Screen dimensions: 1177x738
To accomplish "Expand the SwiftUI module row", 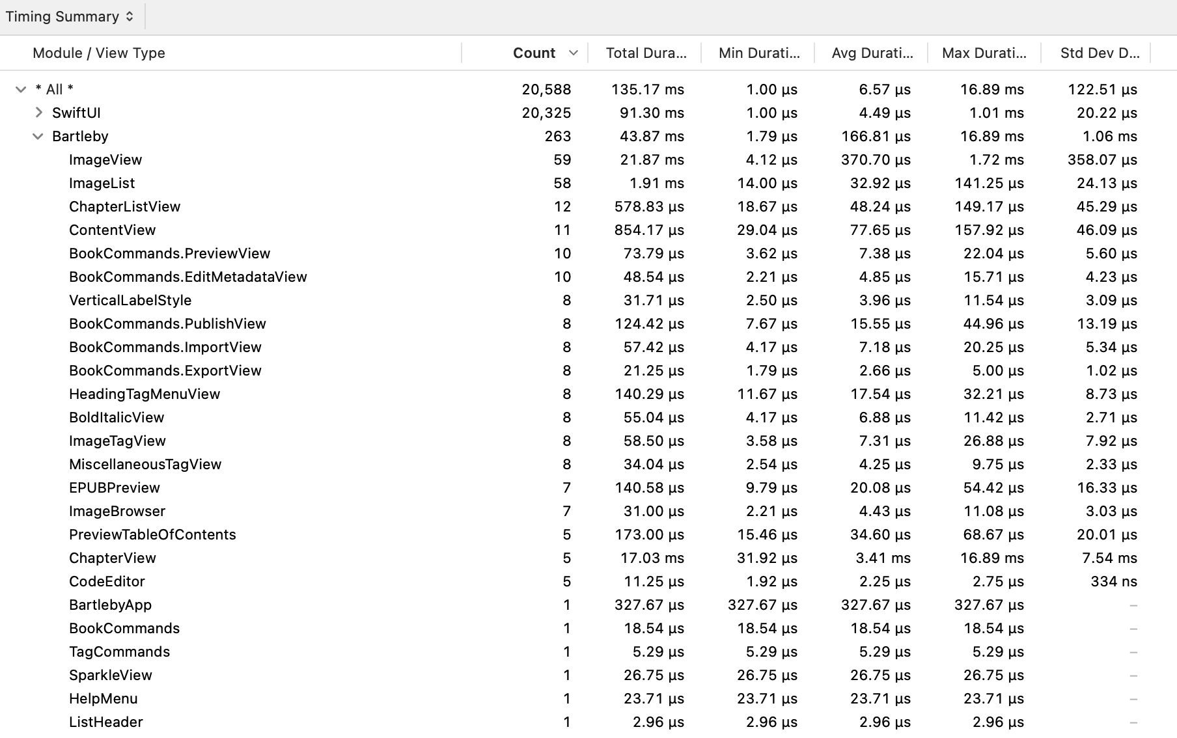I will click(x=38, y=113).
